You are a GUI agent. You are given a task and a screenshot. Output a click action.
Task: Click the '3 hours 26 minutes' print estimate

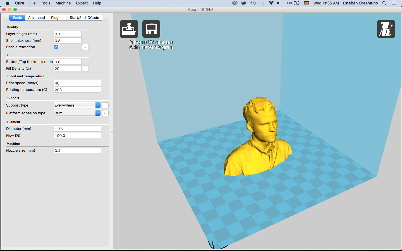point(151,42)
